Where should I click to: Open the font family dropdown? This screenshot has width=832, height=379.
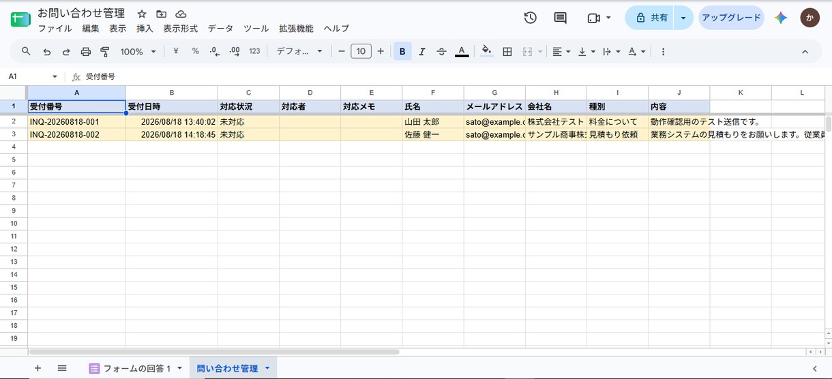pyautogui.click(x=299, y=51)
